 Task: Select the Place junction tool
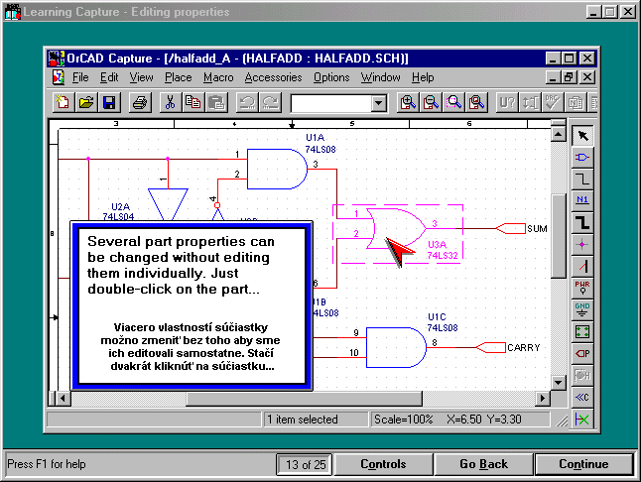pyautogui.click(x=582, y=243)
